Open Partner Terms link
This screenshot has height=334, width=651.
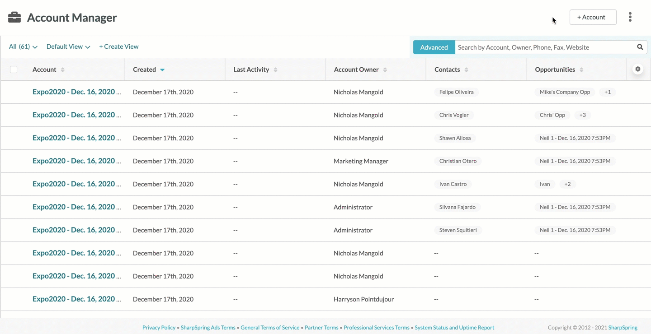[321, 328]
